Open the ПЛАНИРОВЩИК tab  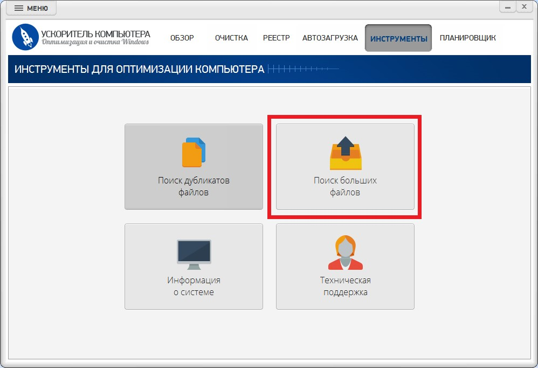468,38
